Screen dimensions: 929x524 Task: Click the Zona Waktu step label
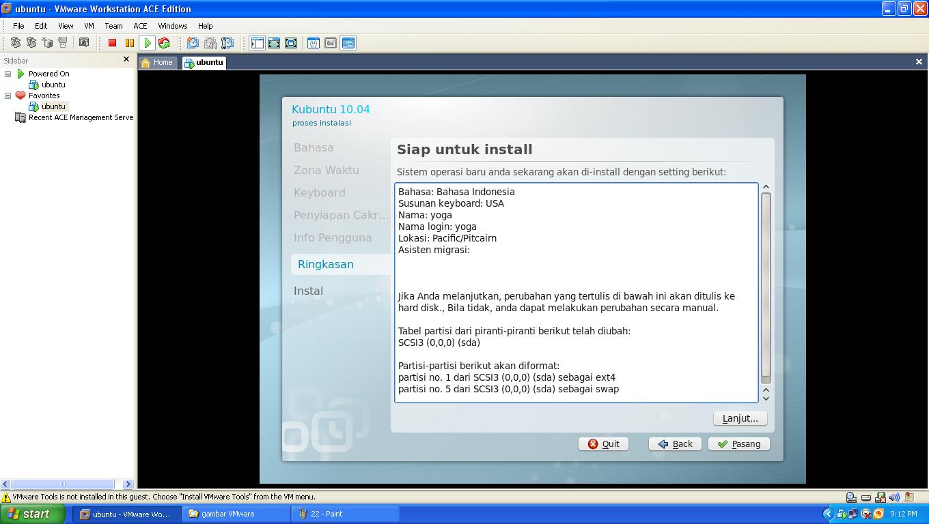coord(326,170)
